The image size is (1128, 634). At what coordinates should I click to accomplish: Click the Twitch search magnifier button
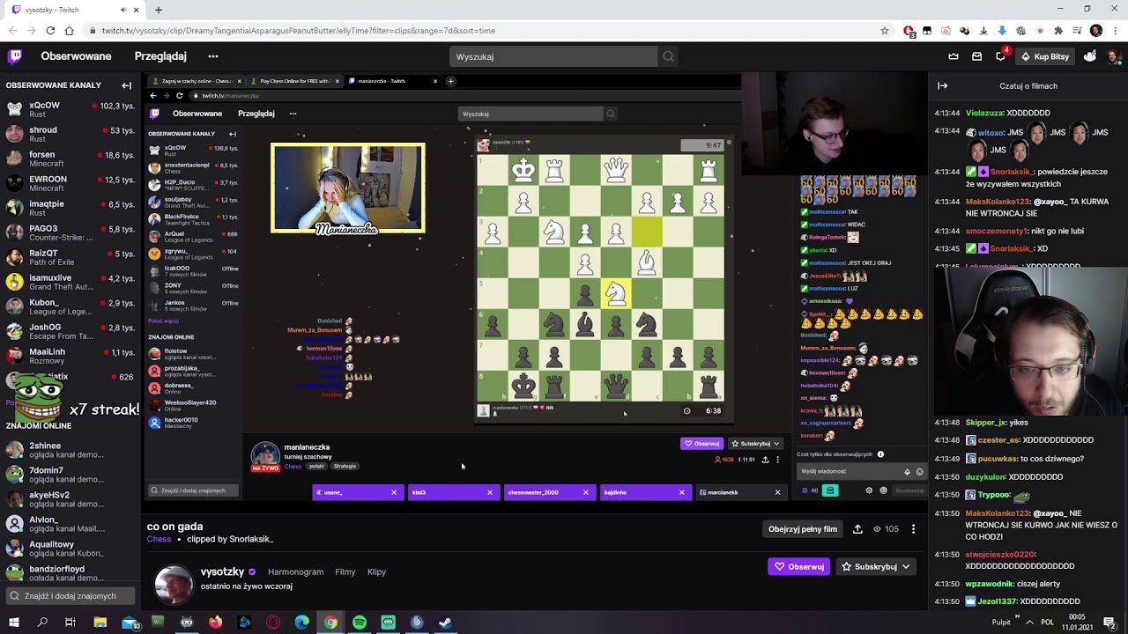pos(669,56)
